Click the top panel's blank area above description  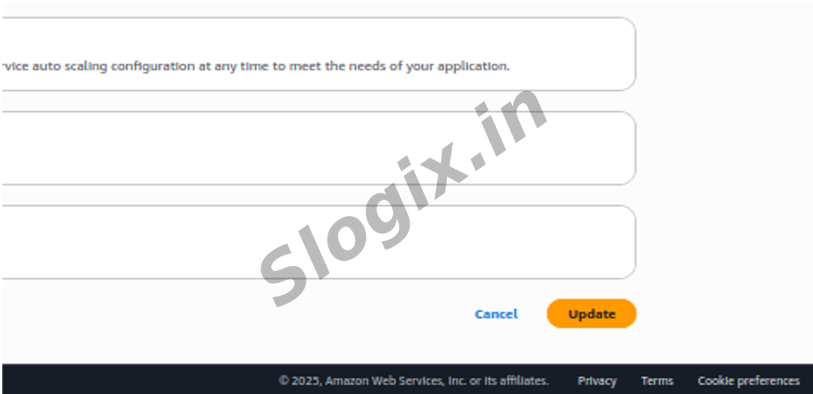[x=313, y=38]
